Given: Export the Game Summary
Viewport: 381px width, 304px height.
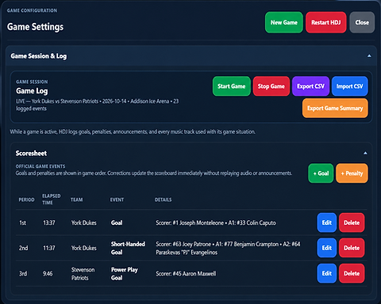Looking at the screenshot, I should 335,108.
